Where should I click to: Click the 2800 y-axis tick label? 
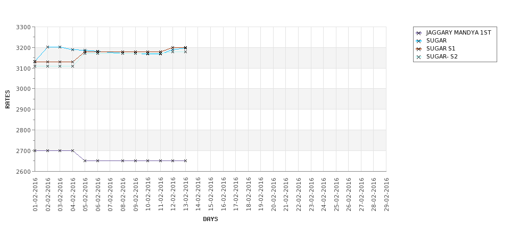point(23,130)
